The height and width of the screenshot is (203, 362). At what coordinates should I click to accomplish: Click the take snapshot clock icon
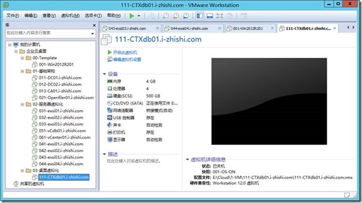pos(166,16)
